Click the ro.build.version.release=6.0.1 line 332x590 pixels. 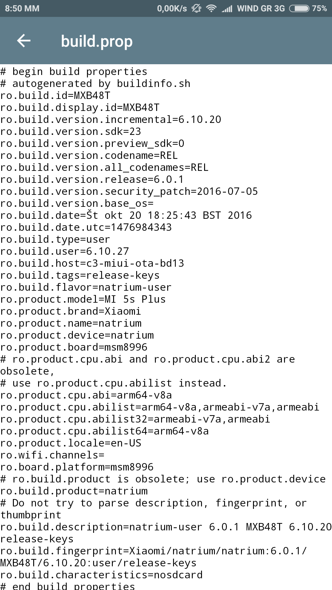tap(92, 179)
